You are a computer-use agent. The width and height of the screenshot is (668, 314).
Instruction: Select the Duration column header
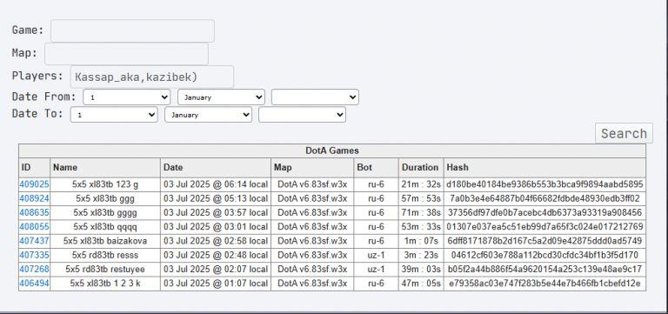point(421,168)
